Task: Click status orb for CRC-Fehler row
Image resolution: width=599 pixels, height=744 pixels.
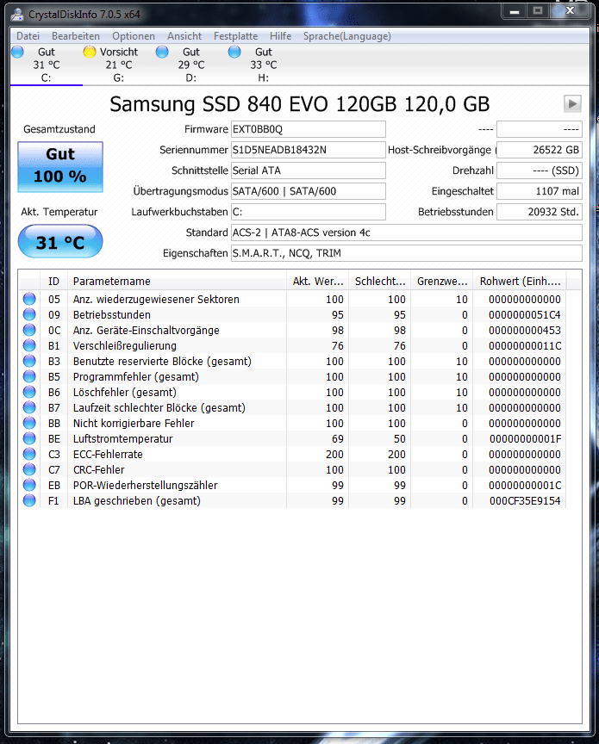Action: (x=29, y=469)
